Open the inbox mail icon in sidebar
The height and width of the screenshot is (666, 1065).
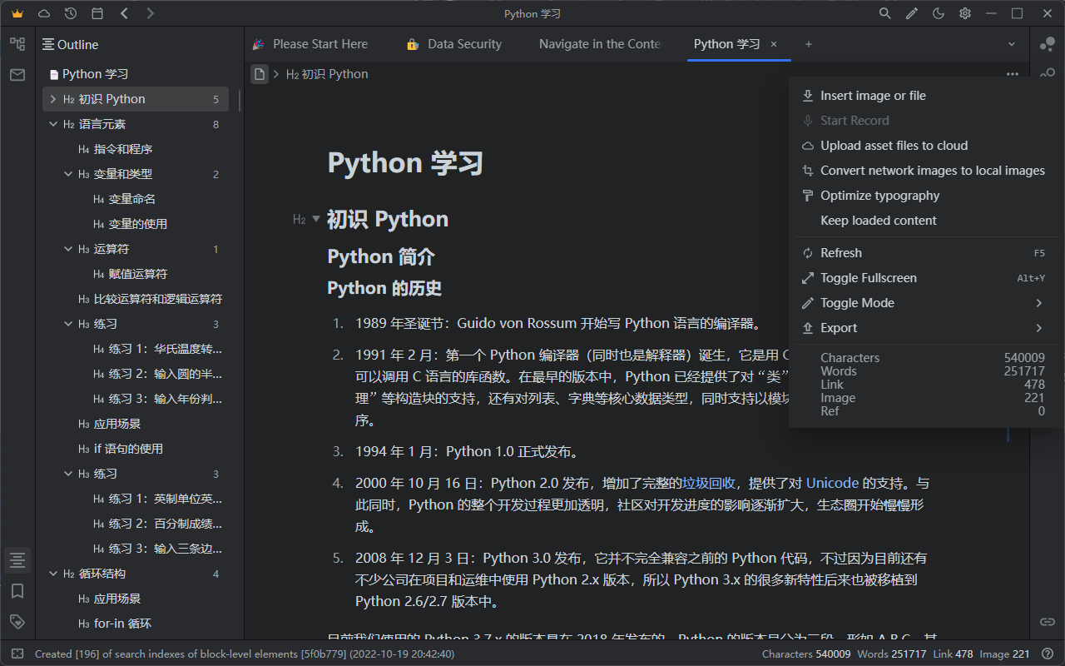(x=17, y=75)
